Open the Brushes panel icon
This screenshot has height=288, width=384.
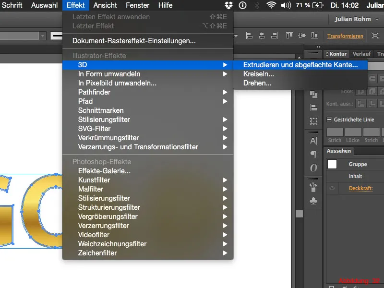tap(313, 188)
